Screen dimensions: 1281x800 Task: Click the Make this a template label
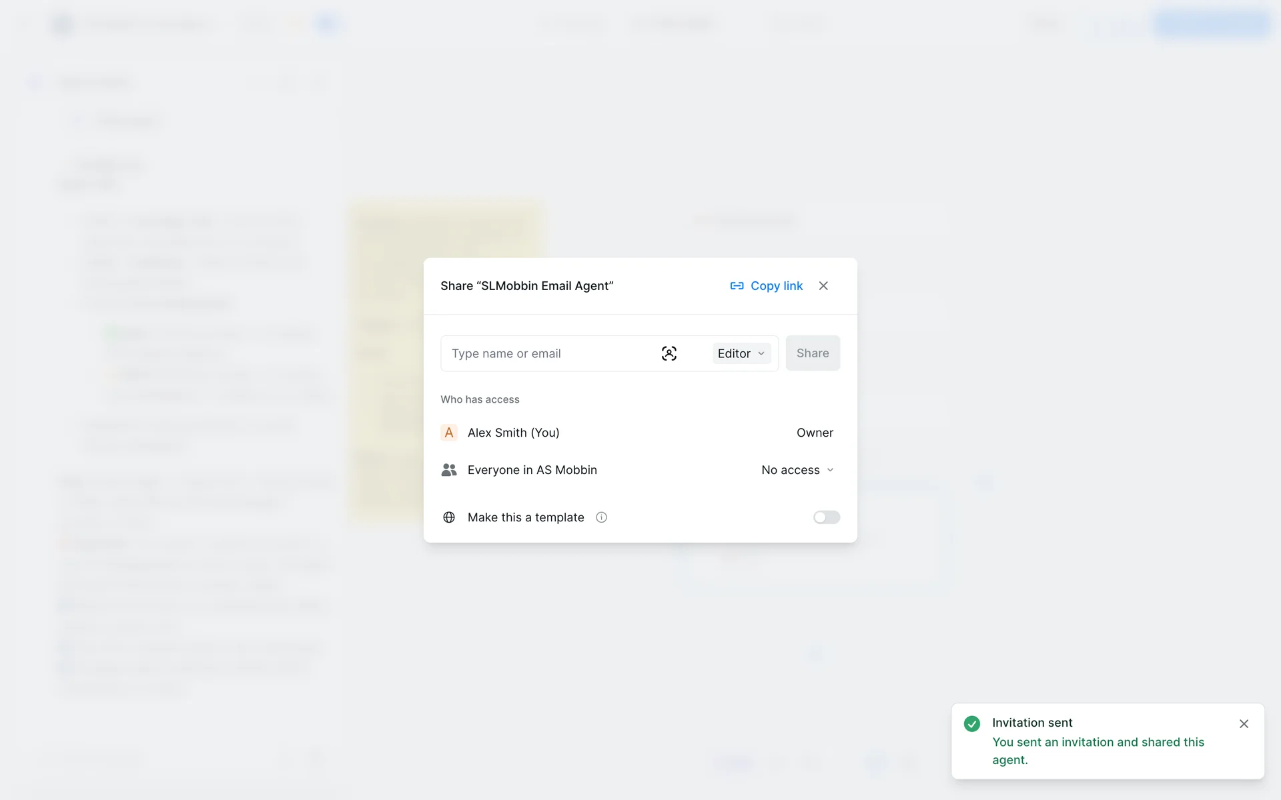pos(526,517)
